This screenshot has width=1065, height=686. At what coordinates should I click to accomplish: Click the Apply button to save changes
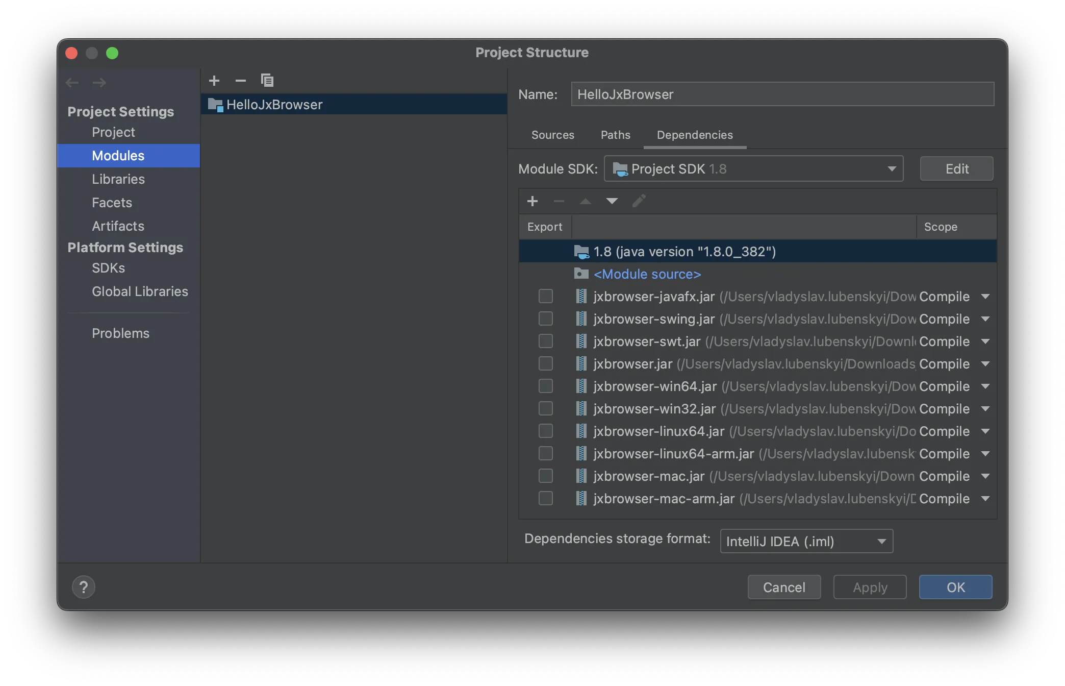coord(869,586)
